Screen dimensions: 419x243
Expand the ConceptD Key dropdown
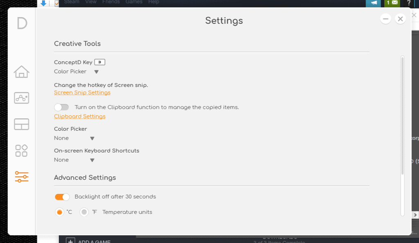(96, 72)
